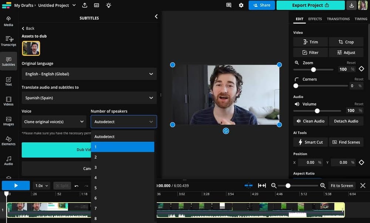This screenshot has height=223, width=370.
Task: Switch to the Effects tab
Action: coord(315,19)
